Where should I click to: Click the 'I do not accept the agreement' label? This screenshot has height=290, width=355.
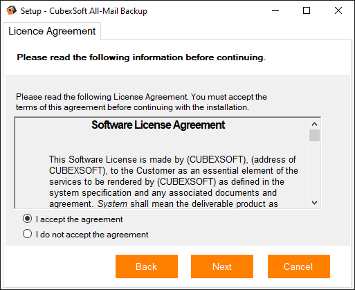click(92, 235)
